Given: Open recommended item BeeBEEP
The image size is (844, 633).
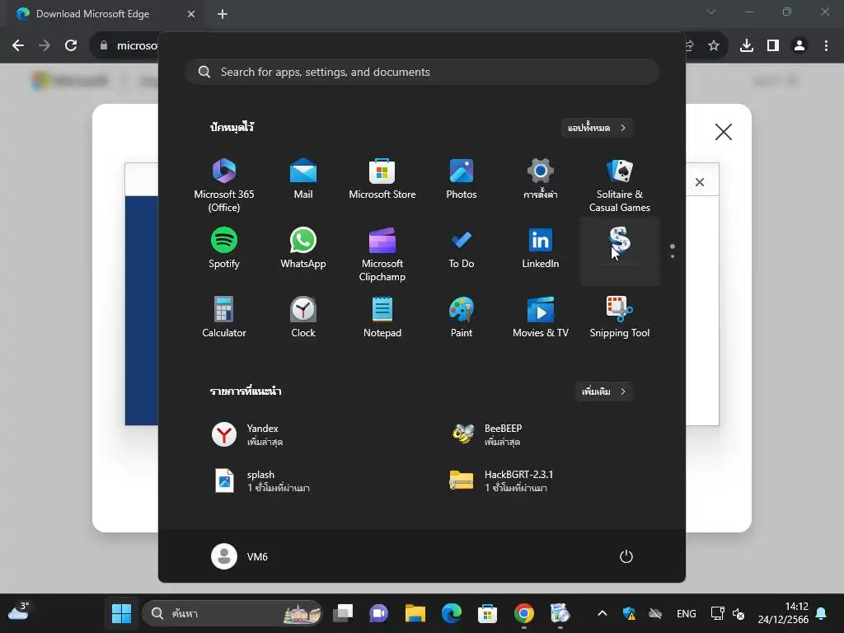Looking at the screenshot, I should (x=486, y=434).
